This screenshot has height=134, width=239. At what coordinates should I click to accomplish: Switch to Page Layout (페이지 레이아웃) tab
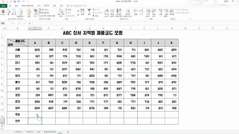pyautogui.click(x=27, y=6)
